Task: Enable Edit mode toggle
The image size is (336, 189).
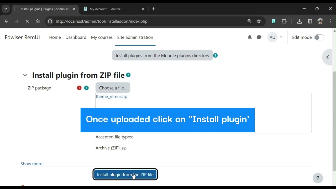Action: point(319,37)
